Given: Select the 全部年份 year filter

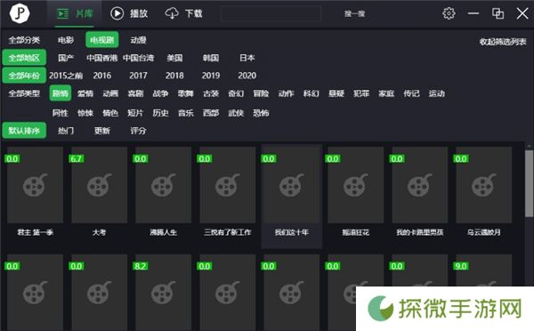Looking at the screenshot, I should pyautogui.click(x=24, y=76).
